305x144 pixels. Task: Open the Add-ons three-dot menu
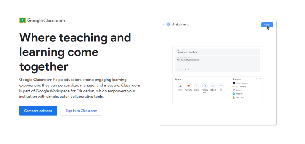point(260,78)
